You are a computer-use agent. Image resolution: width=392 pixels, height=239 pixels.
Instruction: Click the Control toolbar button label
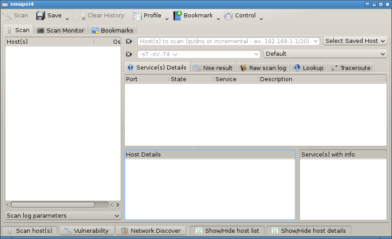tap(245, 16)
